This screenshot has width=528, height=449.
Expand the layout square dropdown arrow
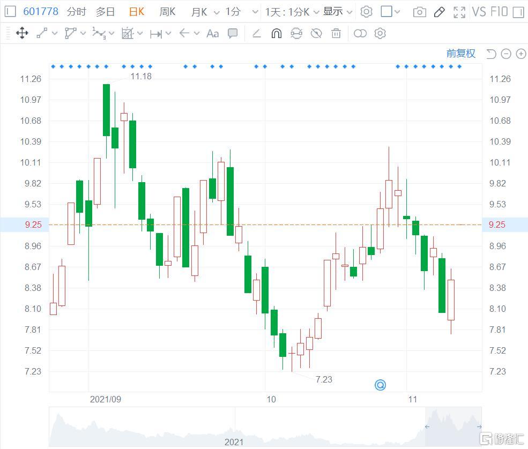click(x=397, y=12)
